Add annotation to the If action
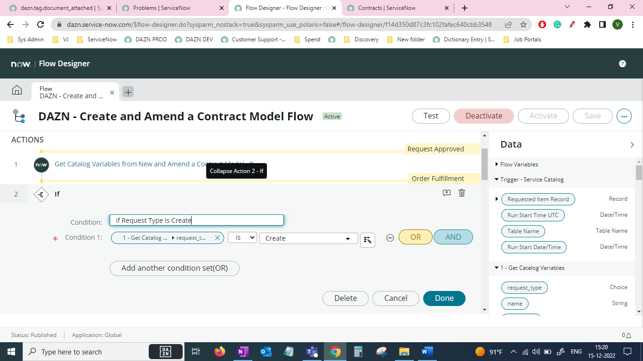The width and height of the screenshot is (643, 361). 447,193
